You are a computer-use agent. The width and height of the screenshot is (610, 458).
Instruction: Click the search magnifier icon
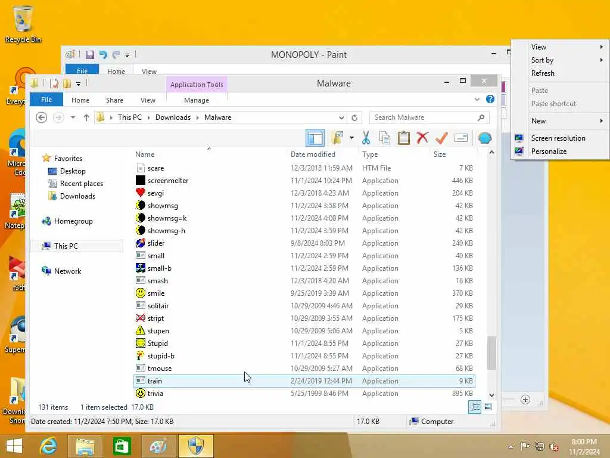tap(481, 117)
